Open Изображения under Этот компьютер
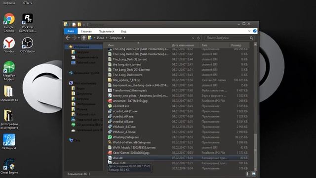Image resolution: width=316 pixels, height=178 pixels. [85, 104]
